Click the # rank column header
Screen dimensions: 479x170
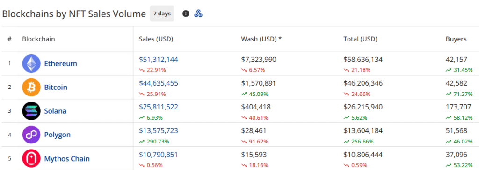(x=9, y=39)
